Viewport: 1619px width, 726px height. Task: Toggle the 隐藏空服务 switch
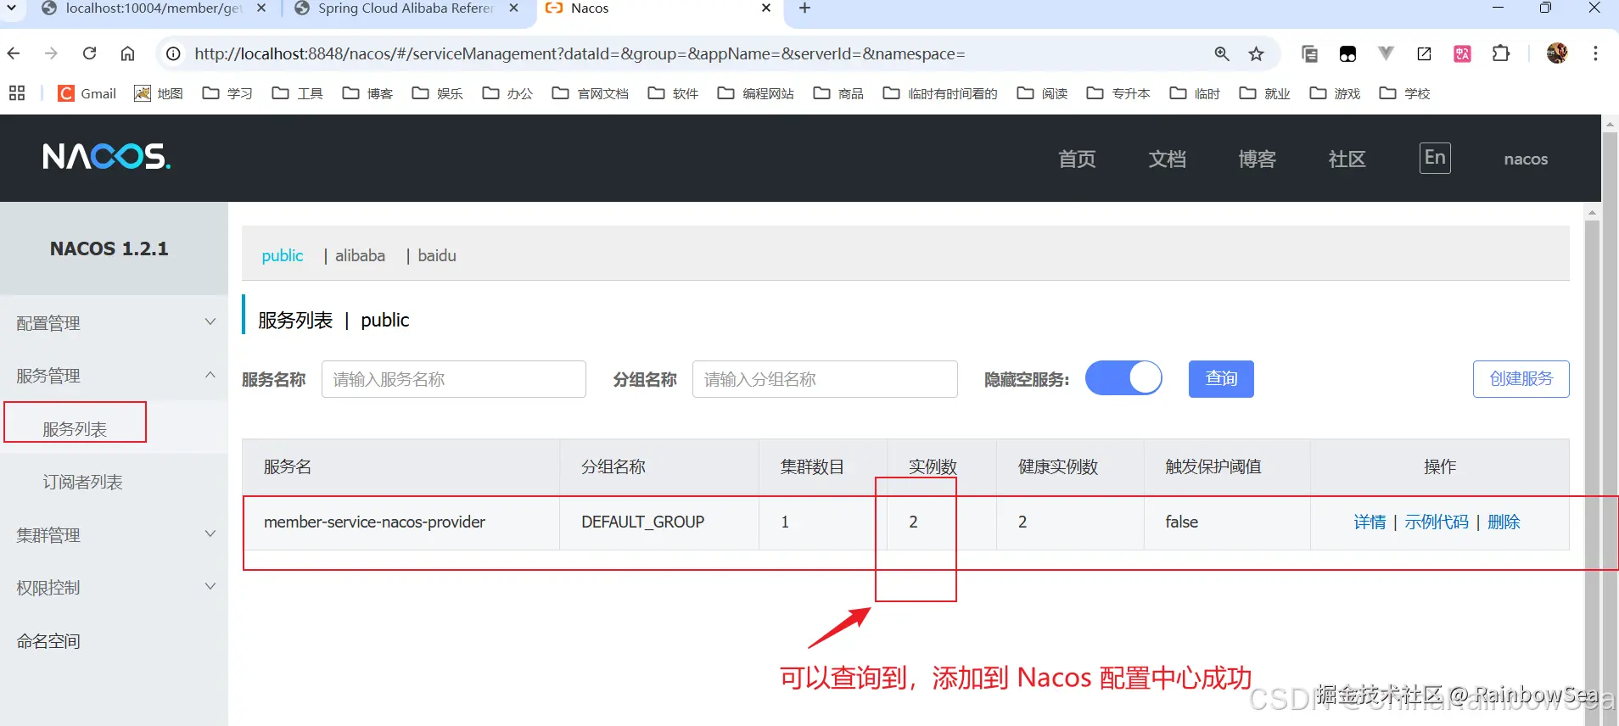1123,378
